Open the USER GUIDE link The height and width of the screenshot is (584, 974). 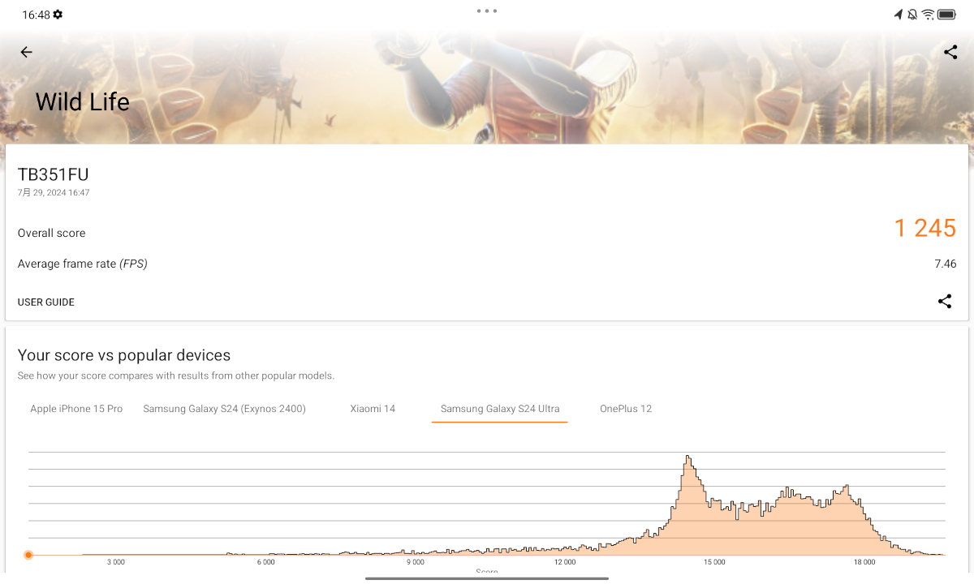[46, 302]
